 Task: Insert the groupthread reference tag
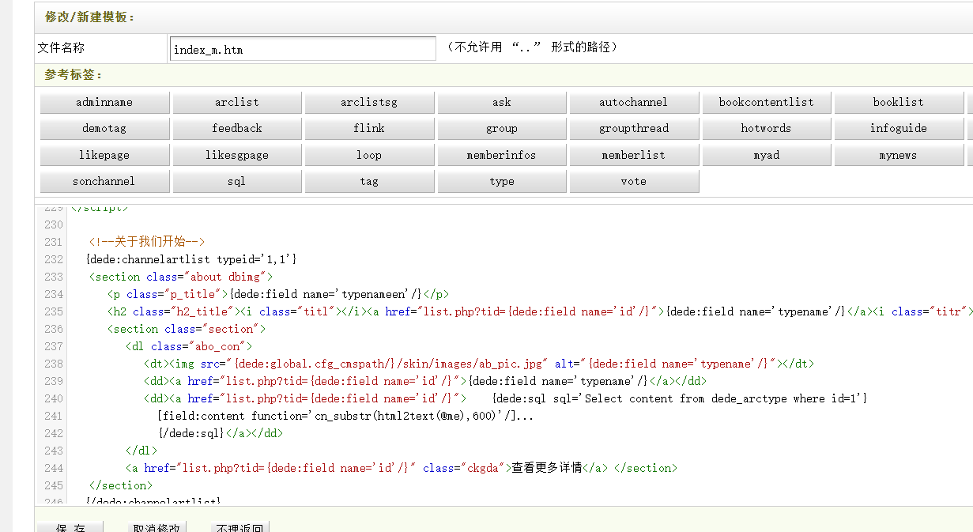pyautogui.click(x=634, y=128)
